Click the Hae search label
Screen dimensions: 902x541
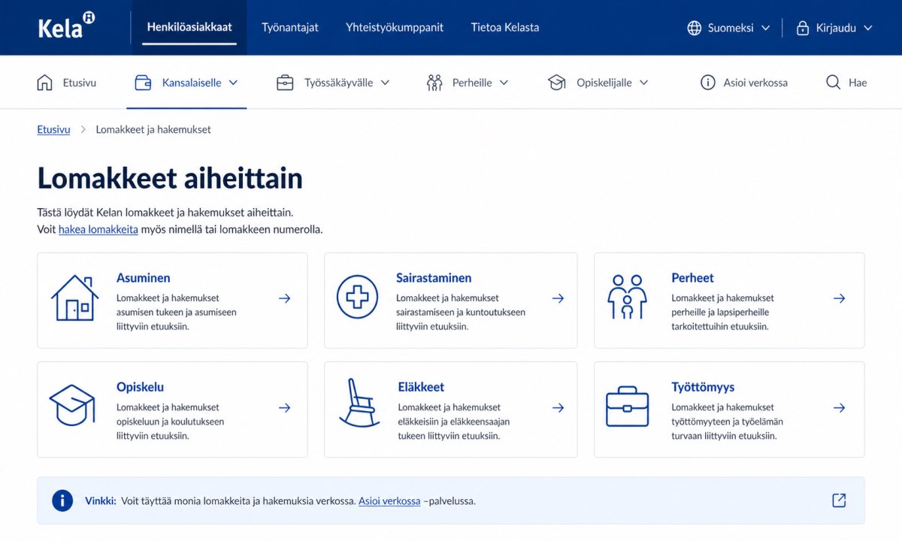click(x=858, y=83)
